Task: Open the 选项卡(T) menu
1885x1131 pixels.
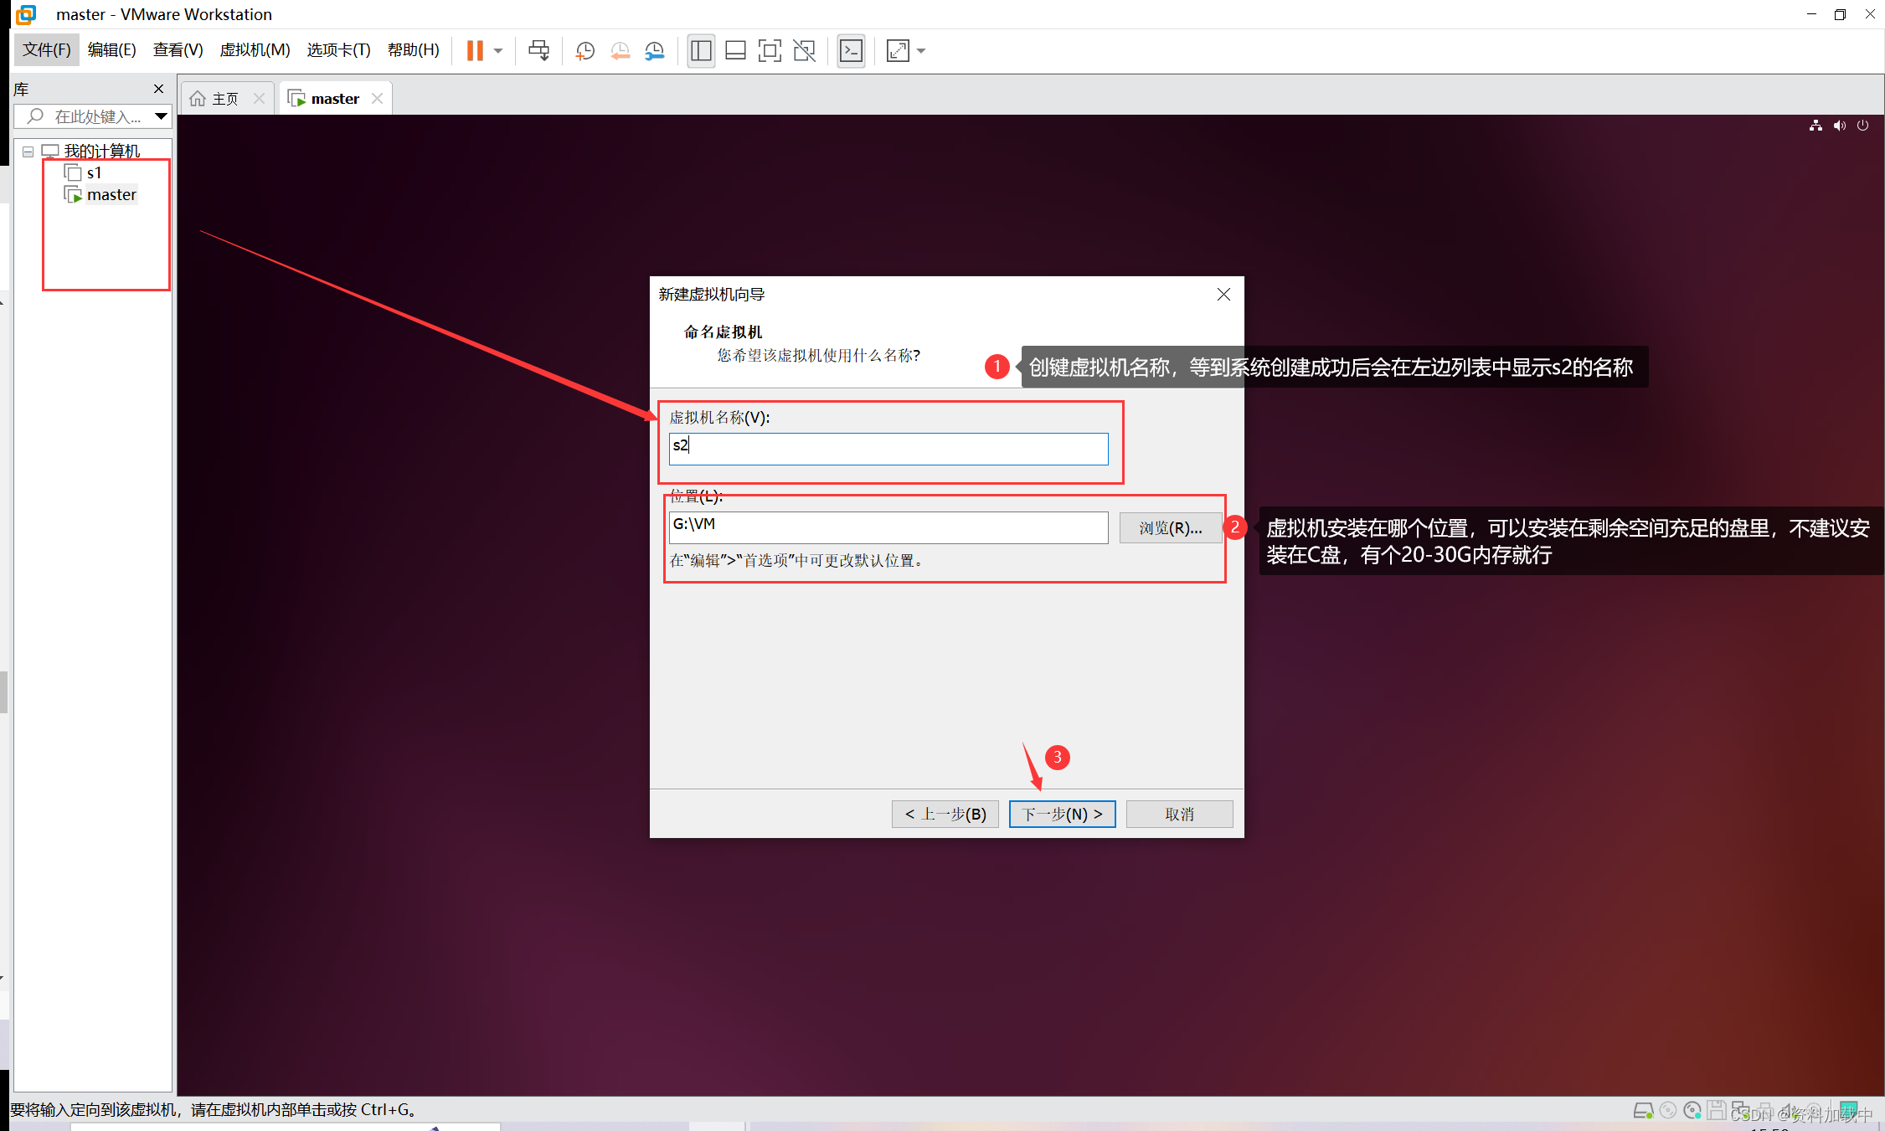Action: (x=339, y=50)
